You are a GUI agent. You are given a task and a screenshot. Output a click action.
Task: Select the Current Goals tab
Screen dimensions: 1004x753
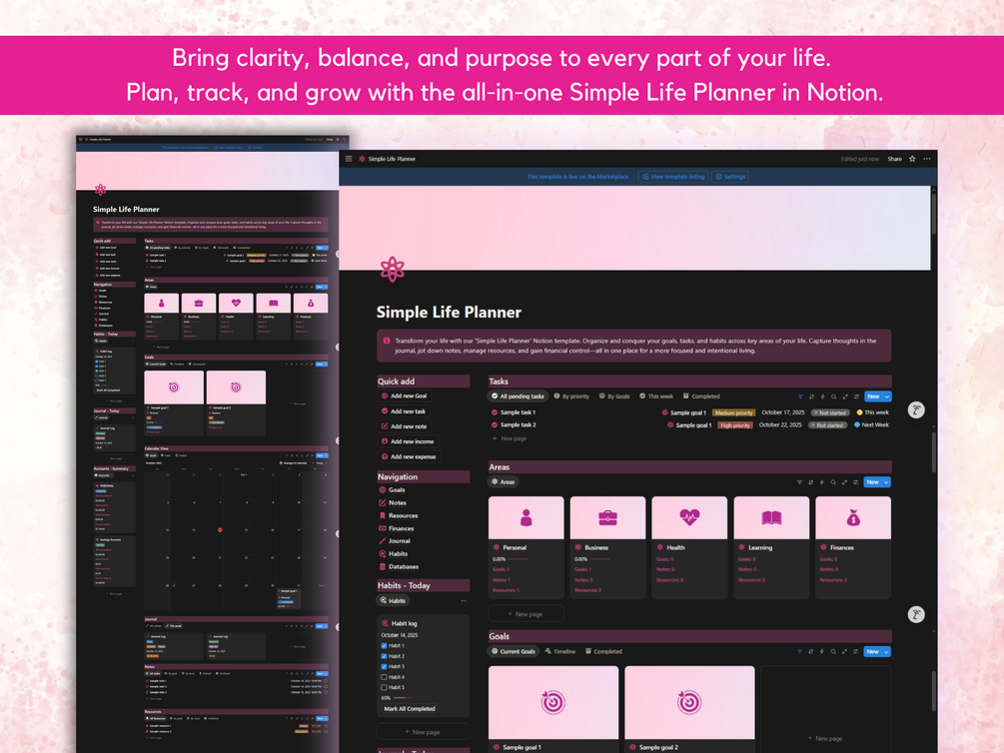coord(513,651)
